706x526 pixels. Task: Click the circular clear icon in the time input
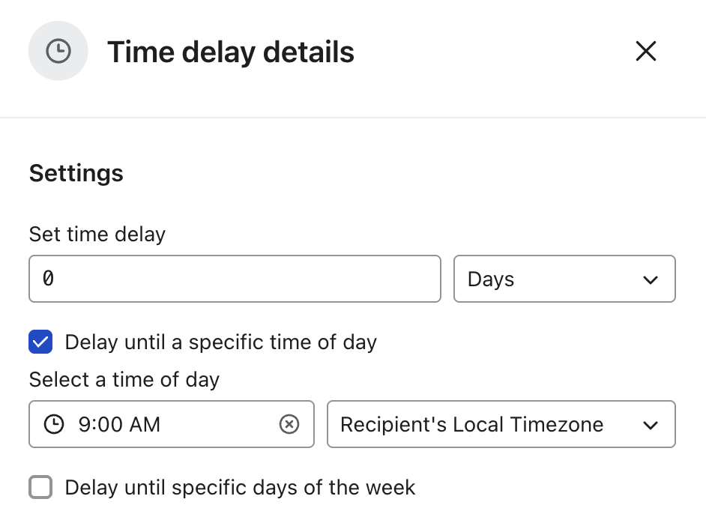click(x=289, y=425)
